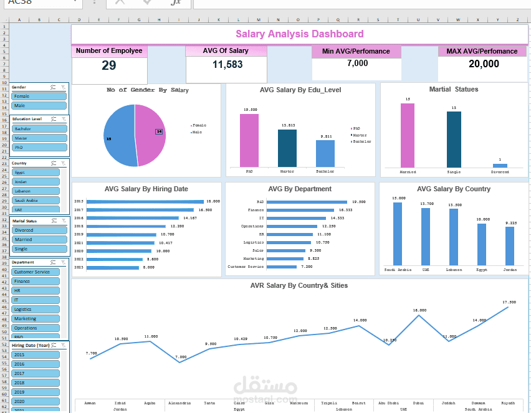
Task: Select Marketing in Department slicer
Action: pos(36,318)
